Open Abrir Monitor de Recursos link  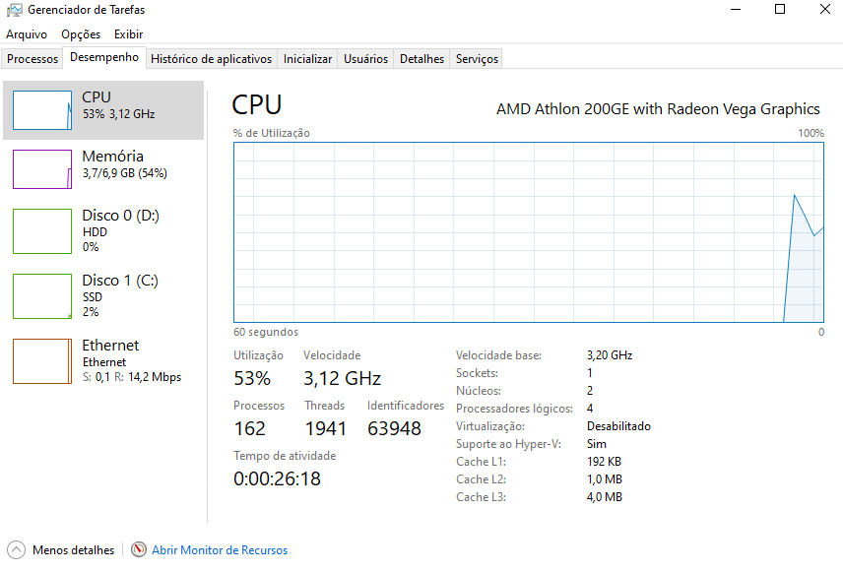coord(220,550)
